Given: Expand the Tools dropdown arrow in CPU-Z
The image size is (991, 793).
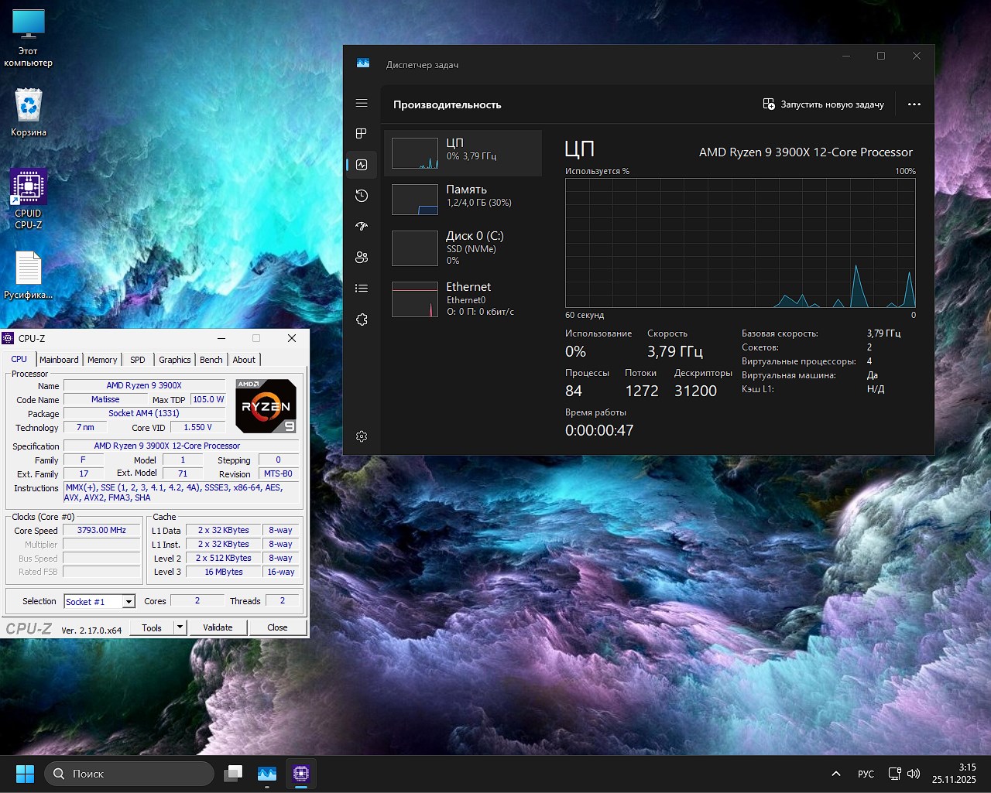Looking at the screenshot, I should [x=179, y=627].
